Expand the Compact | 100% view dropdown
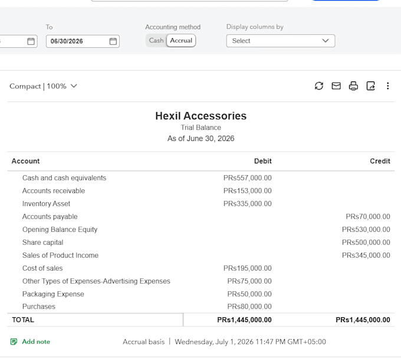 43,86
